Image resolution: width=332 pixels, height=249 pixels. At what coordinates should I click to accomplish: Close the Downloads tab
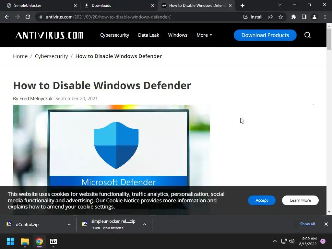[x=153, y=6]
